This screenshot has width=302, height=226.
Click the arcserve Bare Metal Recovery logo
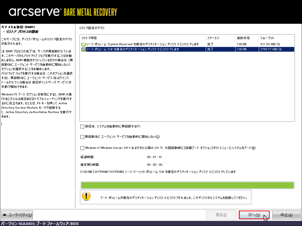pyautogui.click(x=63, y=12)
